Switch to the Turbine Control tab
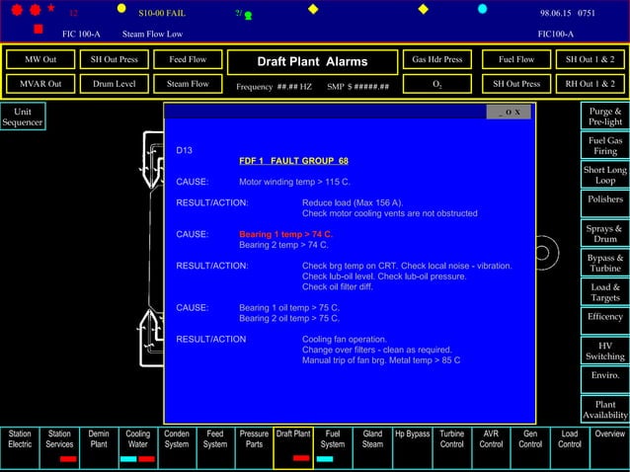This screenshot has height=472, width=630. 451,448
